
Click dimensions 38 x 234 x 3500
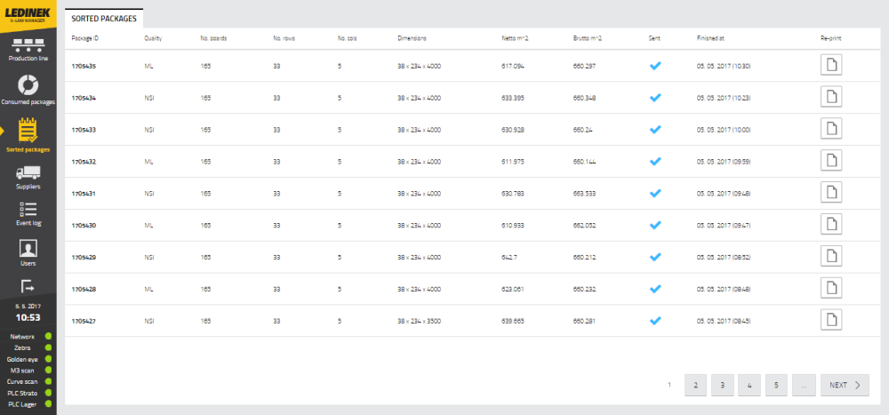(x=419, y=320)
